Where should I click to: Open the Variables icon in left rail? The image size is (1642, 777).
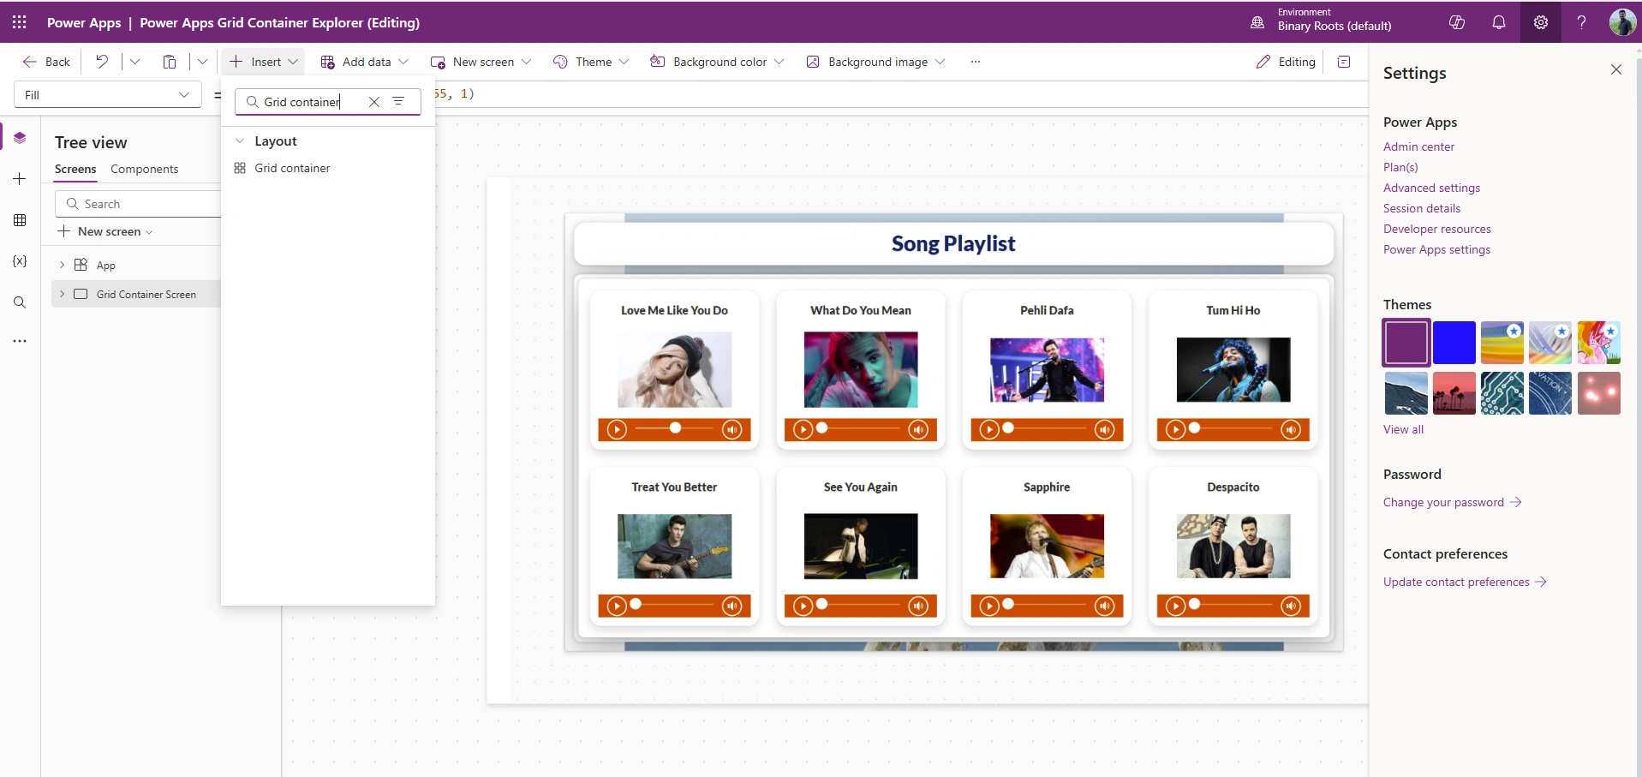[20, 261]
